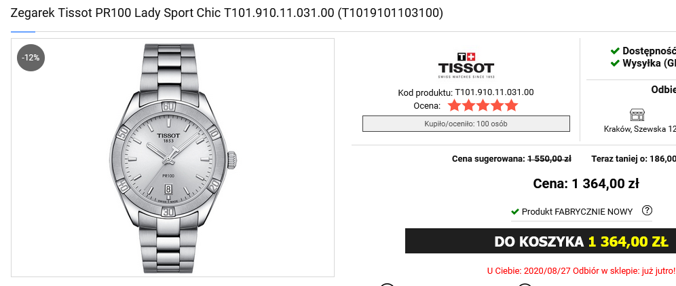The height and width of the screenshot is (286, 676).
Task: Click the question mark help icon
Action: click(647, 211)
